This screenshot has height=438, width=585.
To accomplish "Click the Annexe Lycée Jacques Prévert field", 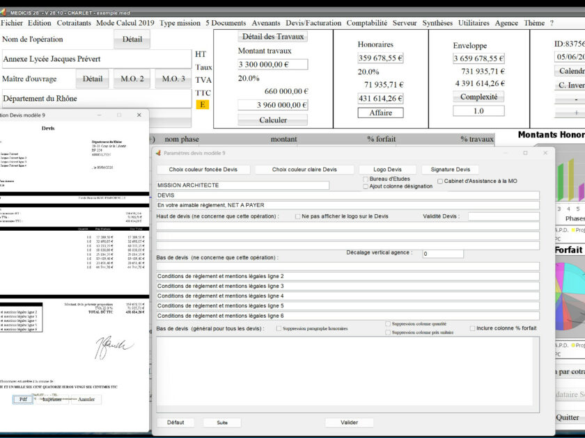I will pyautogui.click(x=97, y=59).
